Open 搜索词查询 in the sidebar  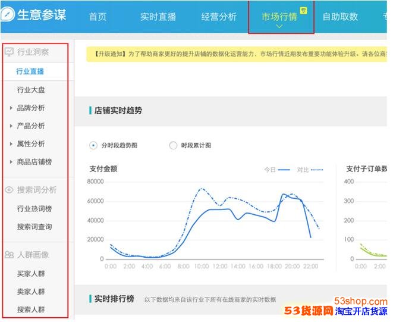click(x=34, y=227)
